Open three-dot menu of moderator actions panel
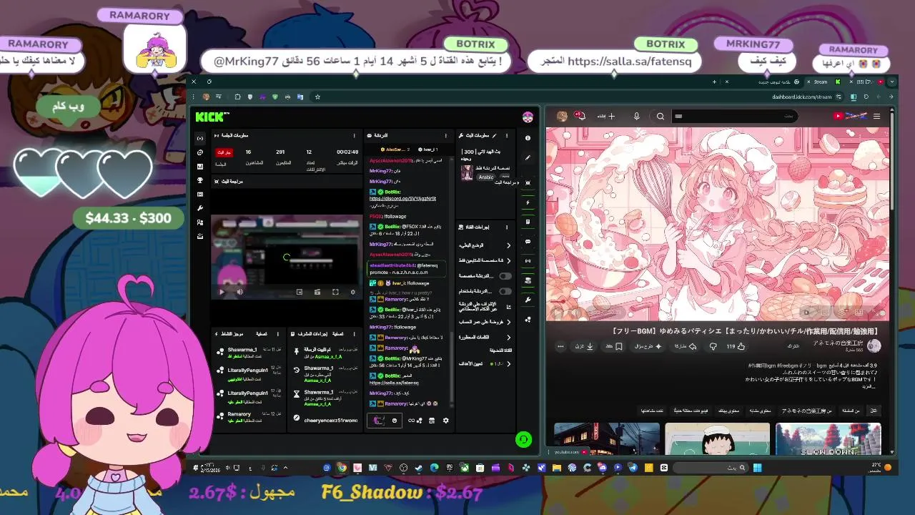This screenshot has width=915, height=515. tap(354, 334)
